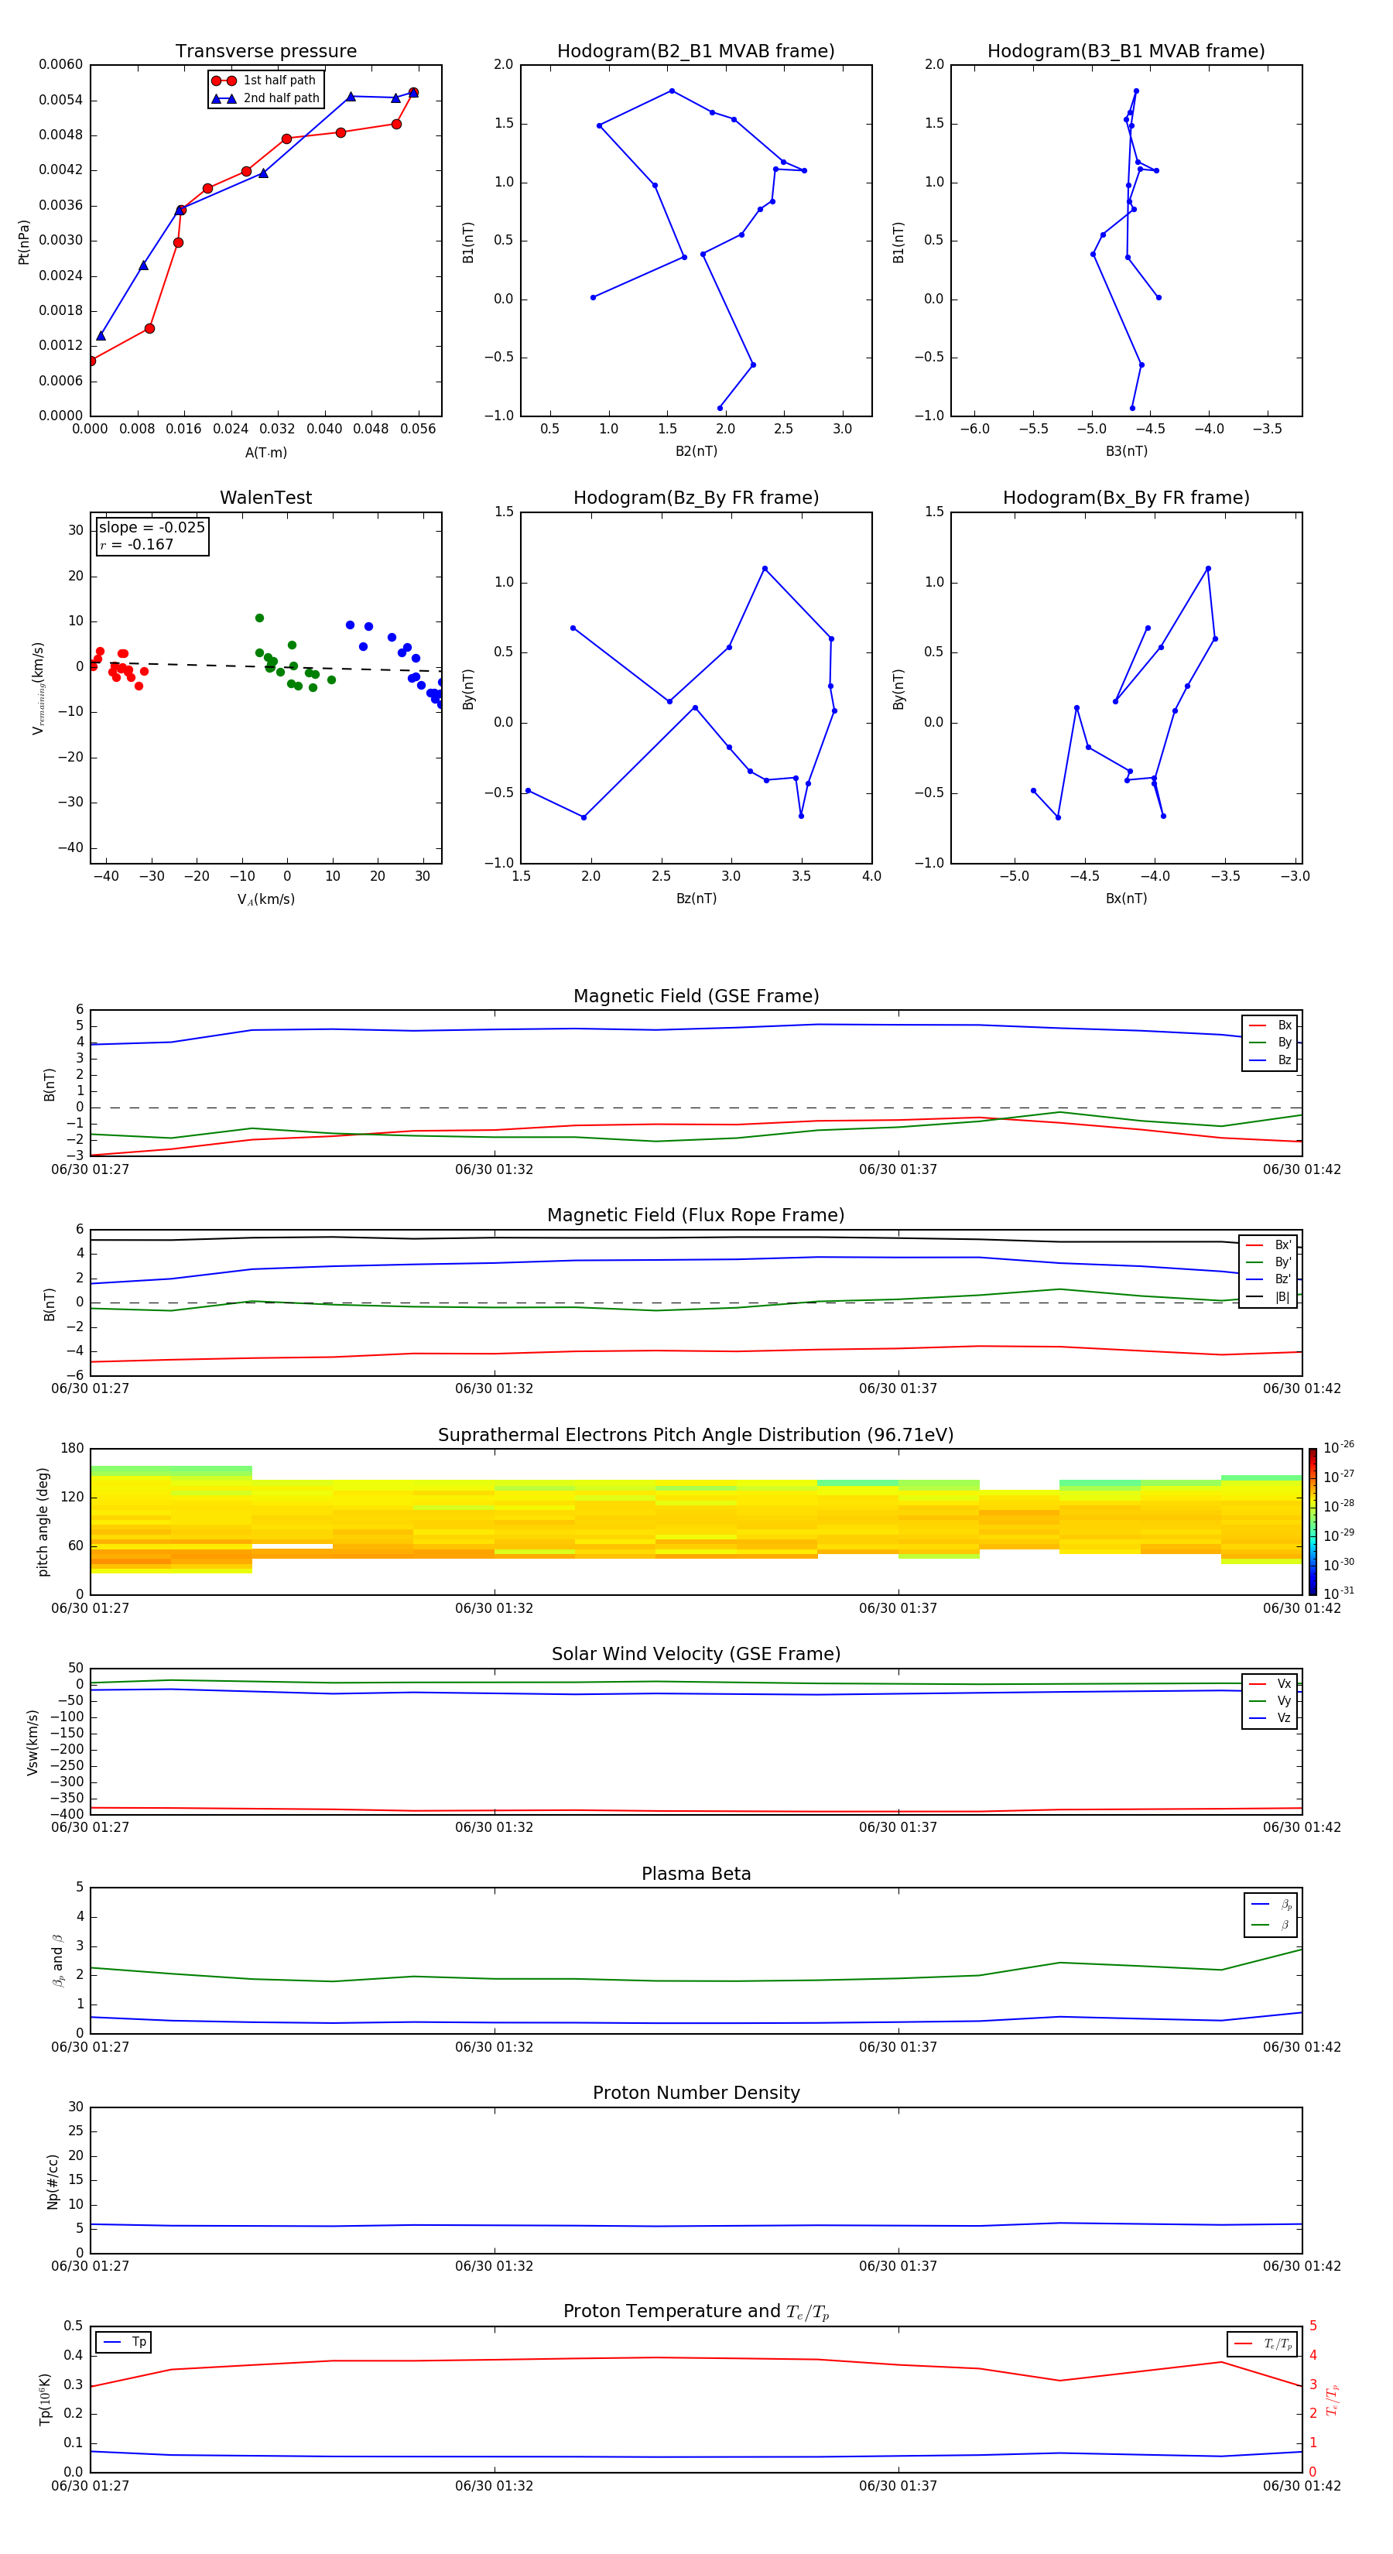Click 'Vsw(km/s)' y-axis label
Viewport: 1393px width, 2554px height.
pyautogui.click(x=33, y=1742)
